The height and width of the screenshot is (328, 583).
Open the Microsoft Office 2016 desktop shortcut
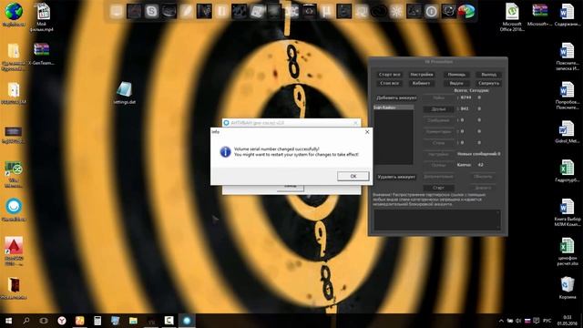tap(512, 16)
